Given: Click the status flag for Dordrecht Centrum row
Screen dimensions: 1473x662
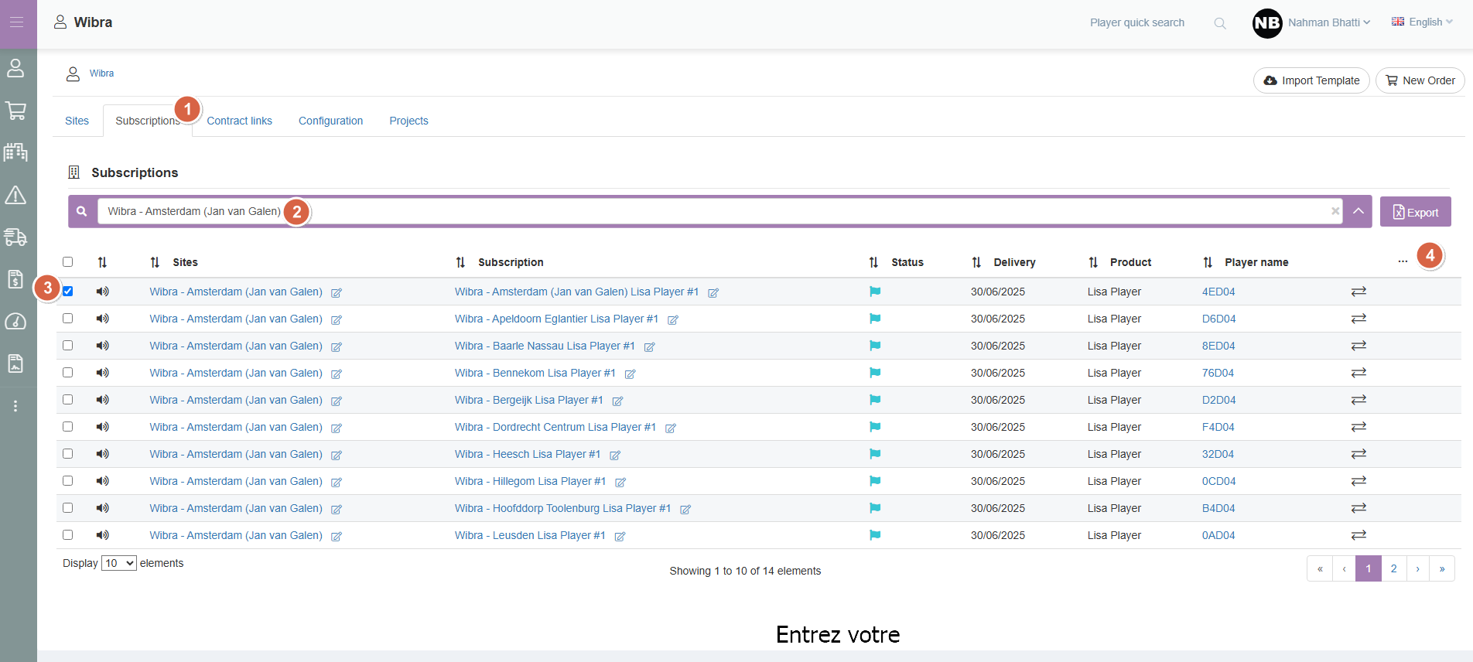Looking at the screenshot, I should pos(875,427).
